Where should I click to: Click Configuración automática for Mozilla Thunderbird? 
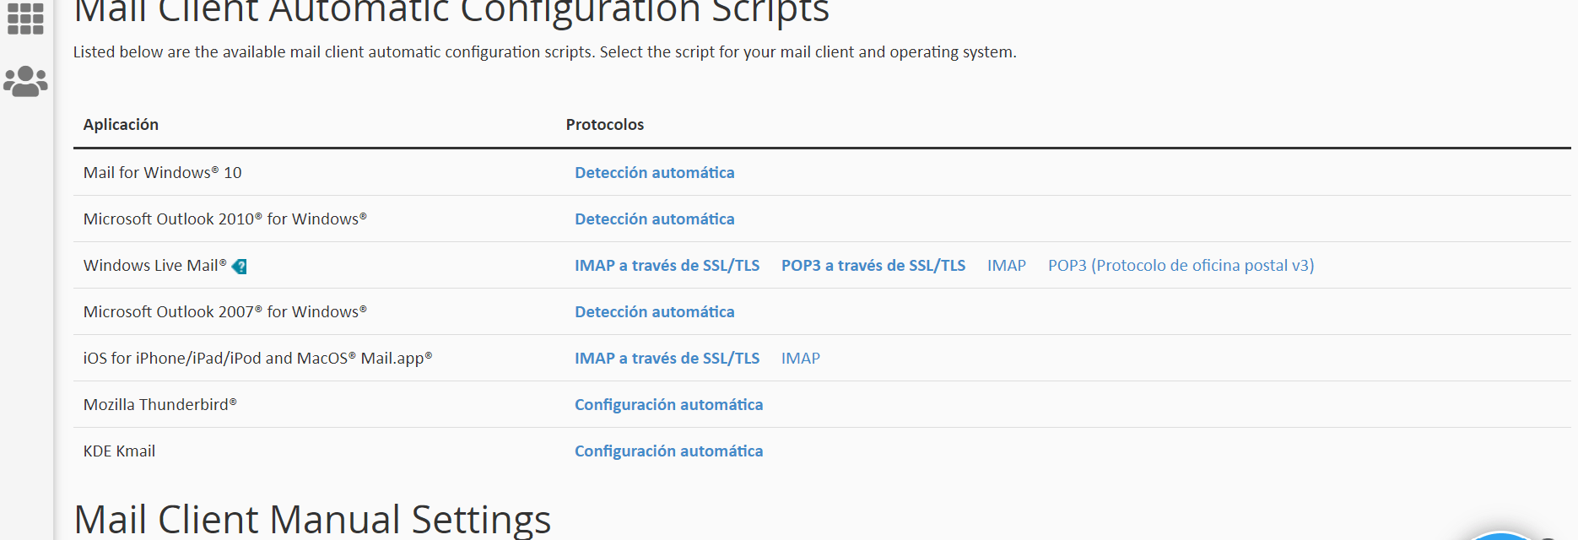(668, 404)
